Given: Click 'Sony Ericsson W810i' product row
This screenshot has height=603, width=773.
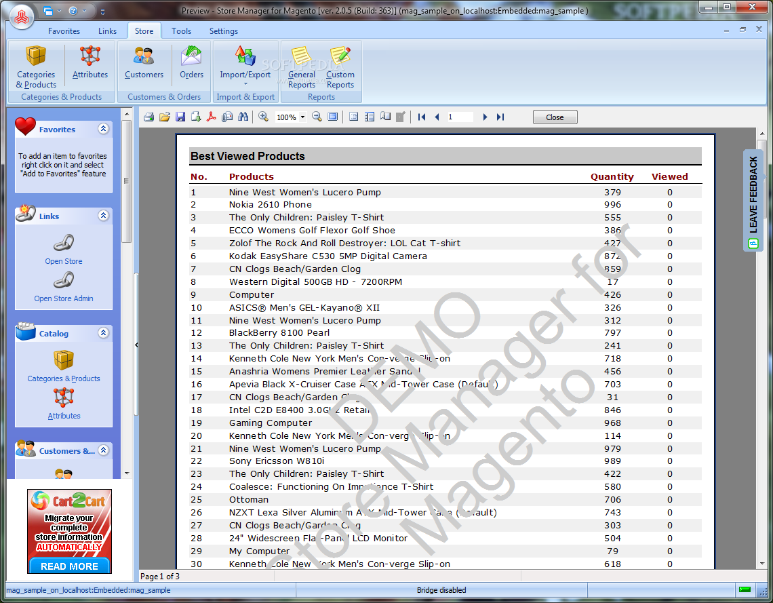Looking at the screenshot, I should point(445,461).
